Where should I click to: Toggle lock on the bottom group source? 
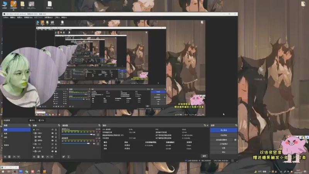point(56,151)
